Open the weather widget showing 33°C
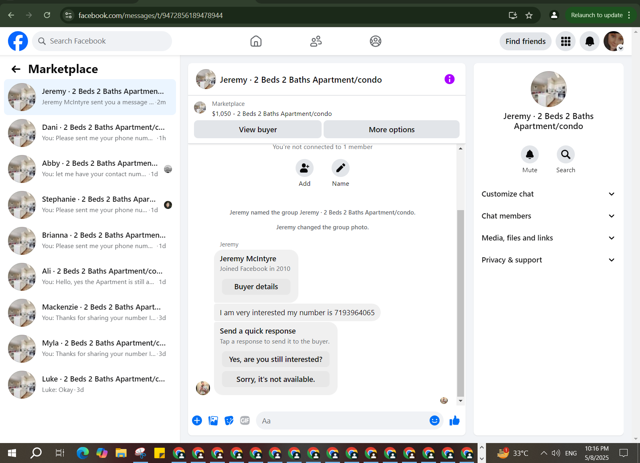 point(513,453)
